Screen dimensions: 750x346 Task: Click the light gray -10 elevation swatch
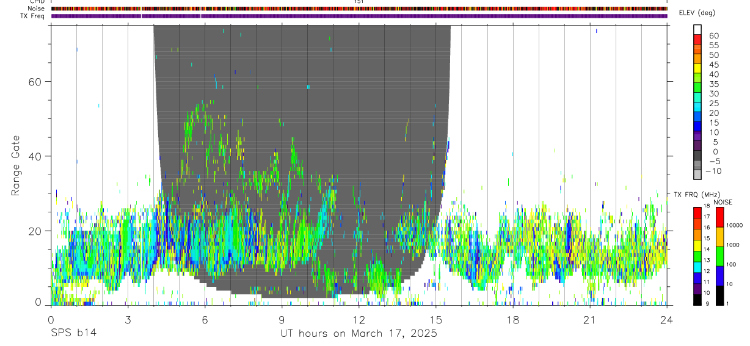pyautogui.click(x=697, y=175)
